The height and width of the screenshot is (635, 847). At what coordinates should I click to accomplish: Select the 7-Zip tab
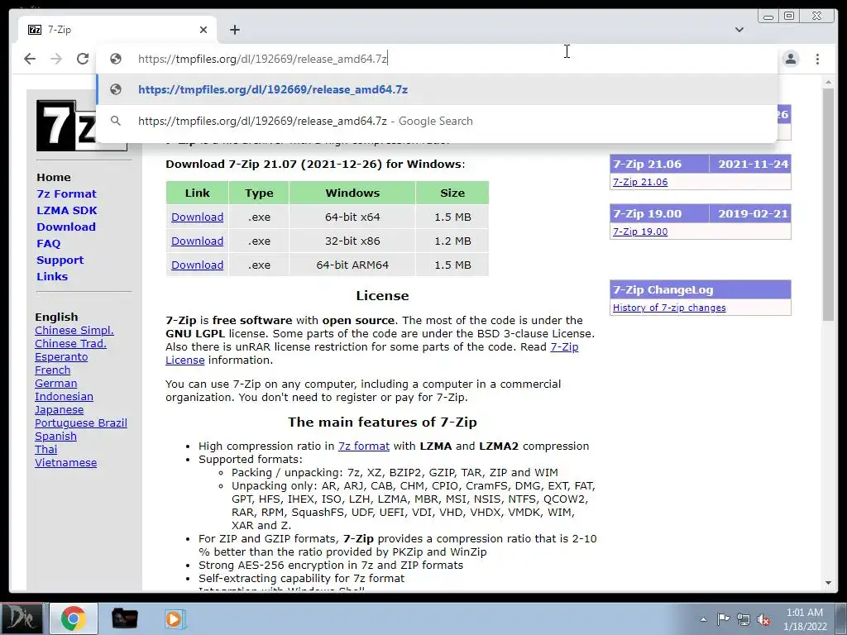(x=117, y=30)
